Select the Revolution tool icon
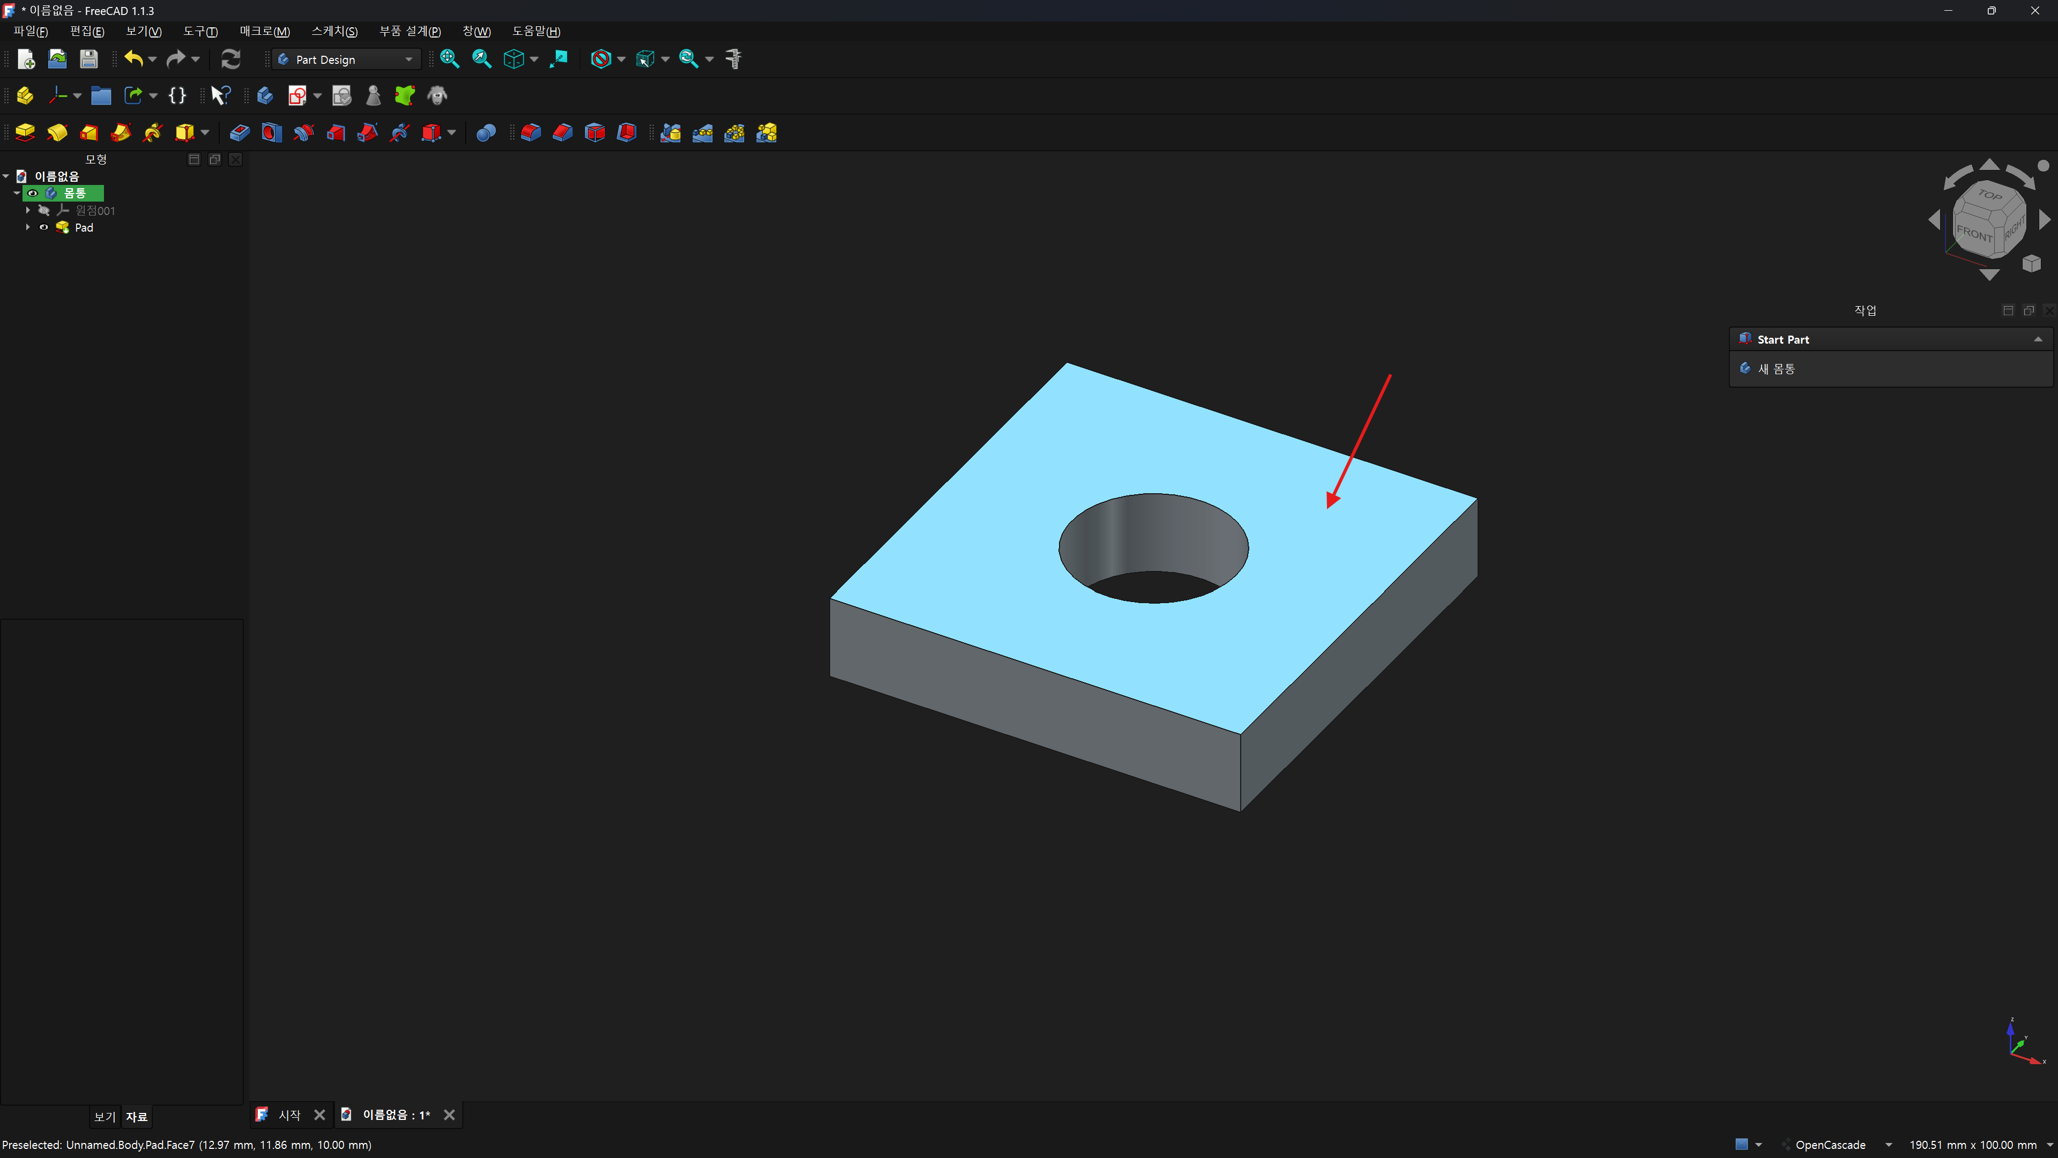2058x1158 pixels. pyautogui.click(x=57, y=132)
